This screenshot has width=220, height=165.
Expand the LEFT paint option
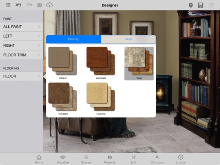click(22, 36)
